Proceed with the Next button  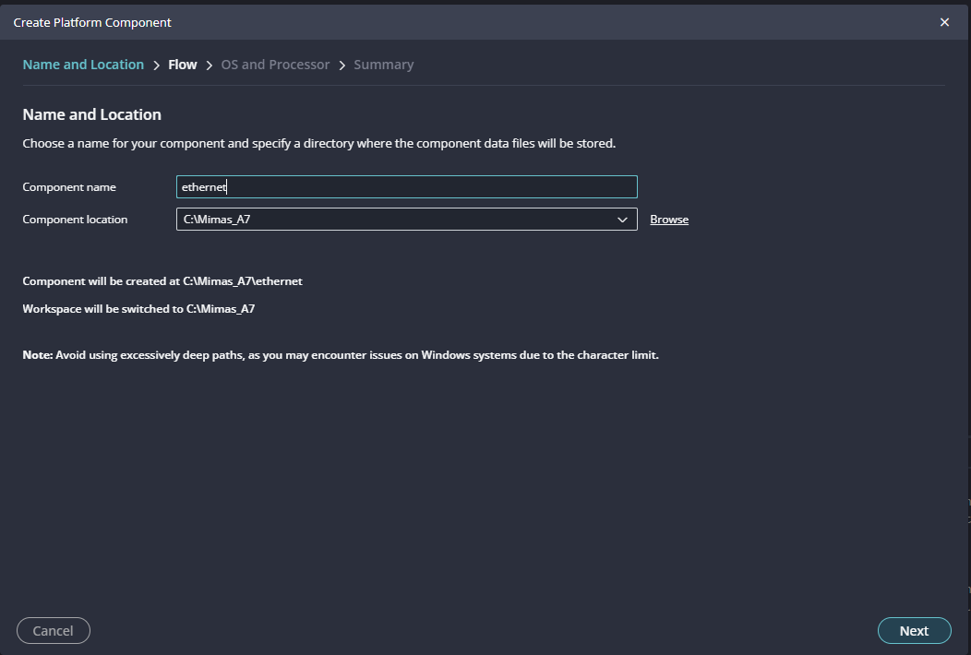coord(914,631)
